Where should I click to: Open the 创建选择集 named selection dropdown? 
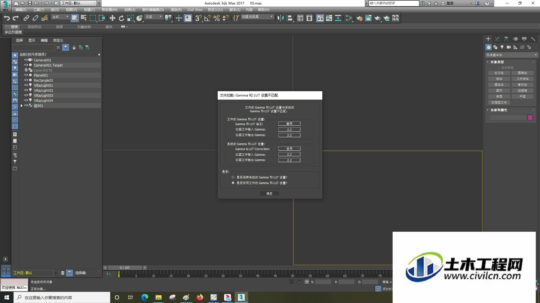[x=257, y=17]
